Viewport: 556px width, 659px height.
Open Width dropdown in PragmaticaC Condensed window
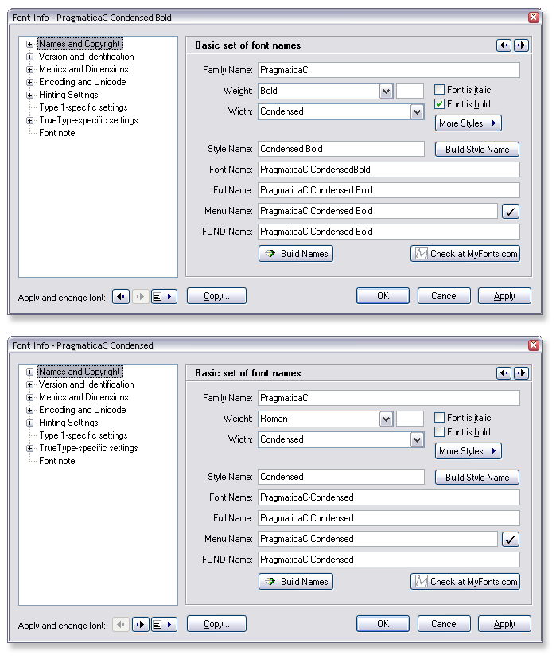coord(417,439)
